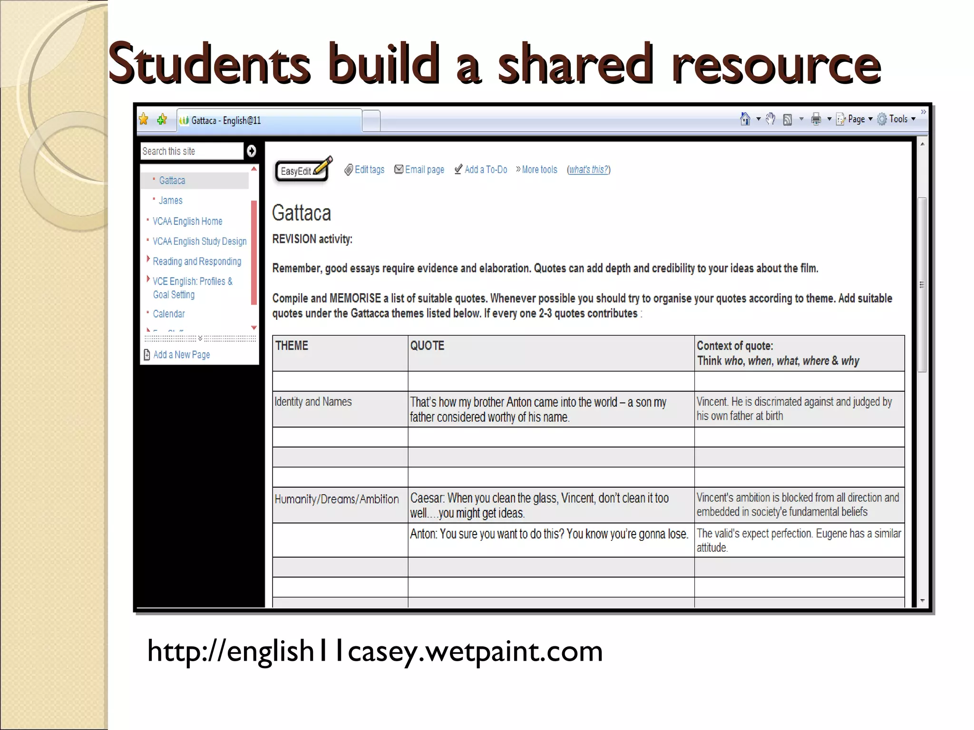Click the REVISION activity label
Viewport: 974px width, 730px height.
tap(312, 239)
